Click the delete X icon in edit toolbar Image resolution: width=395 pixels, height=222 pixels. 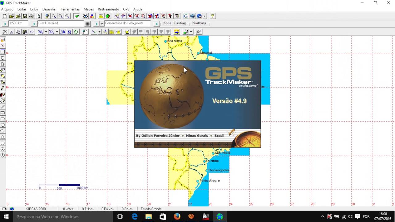tap(5, 32)
